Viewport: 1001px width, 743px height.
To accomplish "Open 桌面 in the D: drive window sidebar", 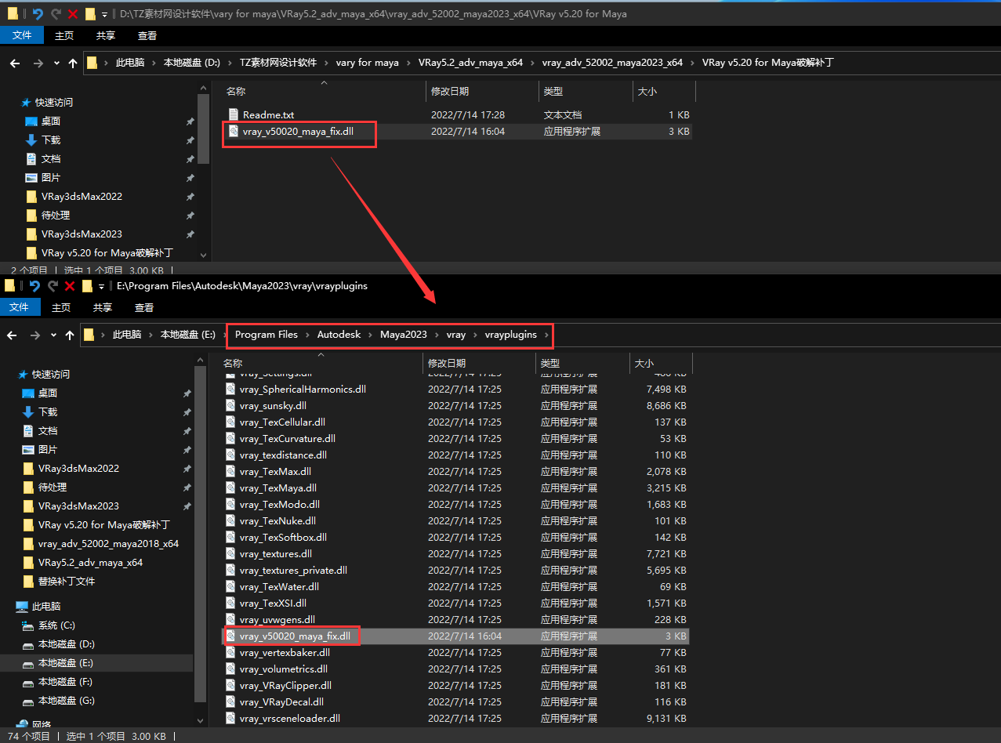I will 51,121.
